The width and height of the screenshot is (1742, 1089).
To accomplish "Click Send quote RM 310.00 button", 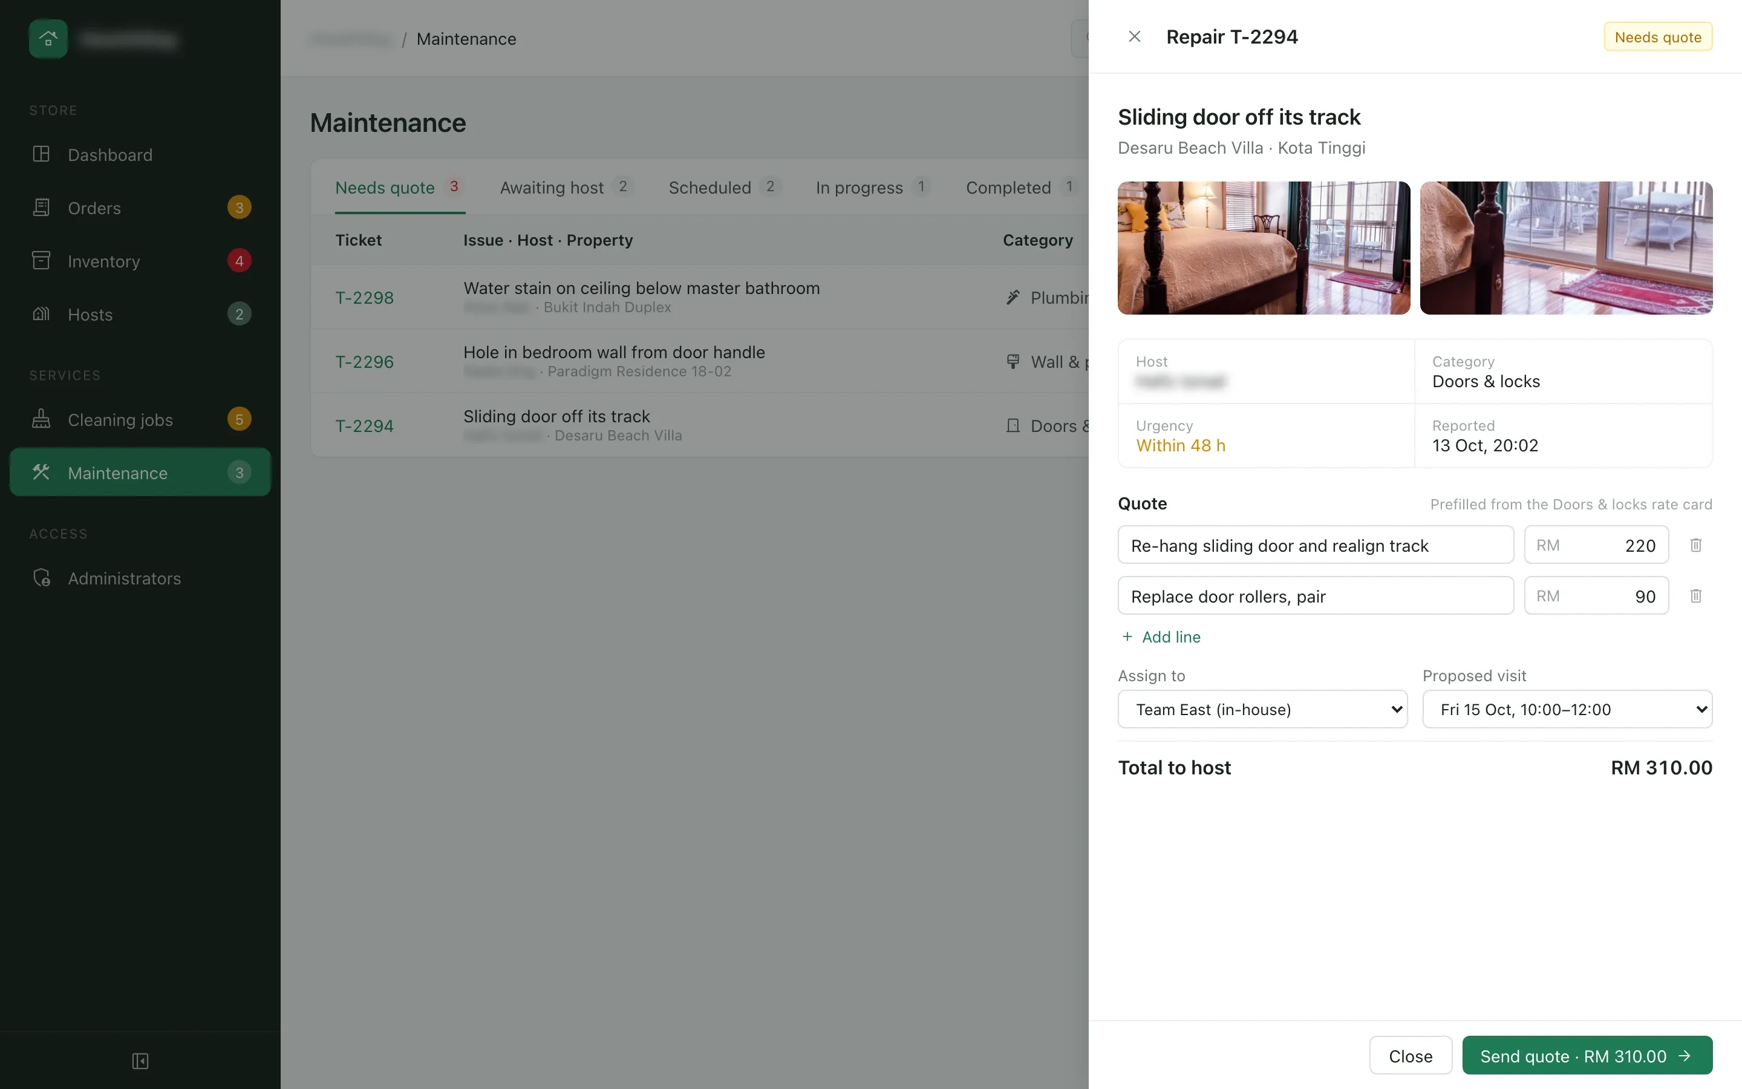I will tap(1587, 1056).
